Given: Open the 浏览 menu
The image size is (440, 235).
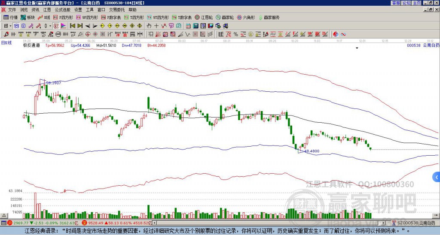Looking at the screenshot, I should [x=24, y=10].
